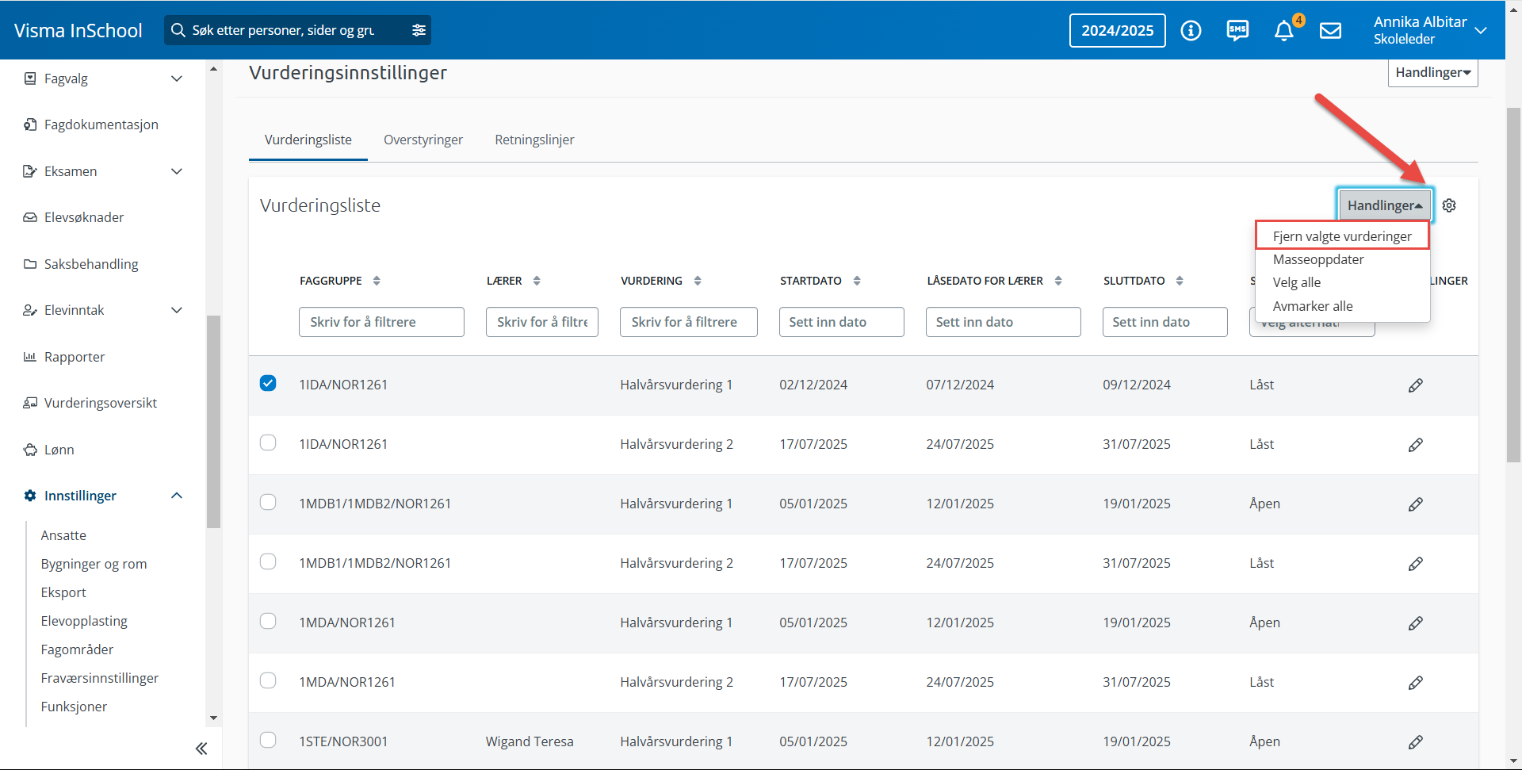The image size is (1522, 770).
Task: Collapse sidebar with double chevron icon
Action: click(x=201, y=749)
